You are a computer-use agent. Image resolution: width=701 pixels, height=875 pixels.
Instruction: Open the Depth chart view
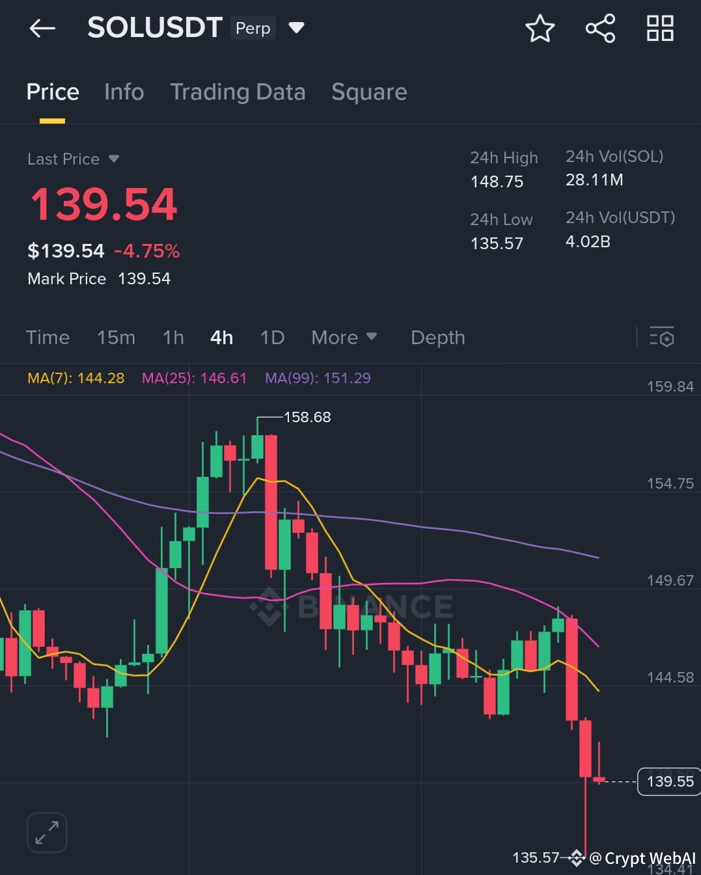pos(438,337)
